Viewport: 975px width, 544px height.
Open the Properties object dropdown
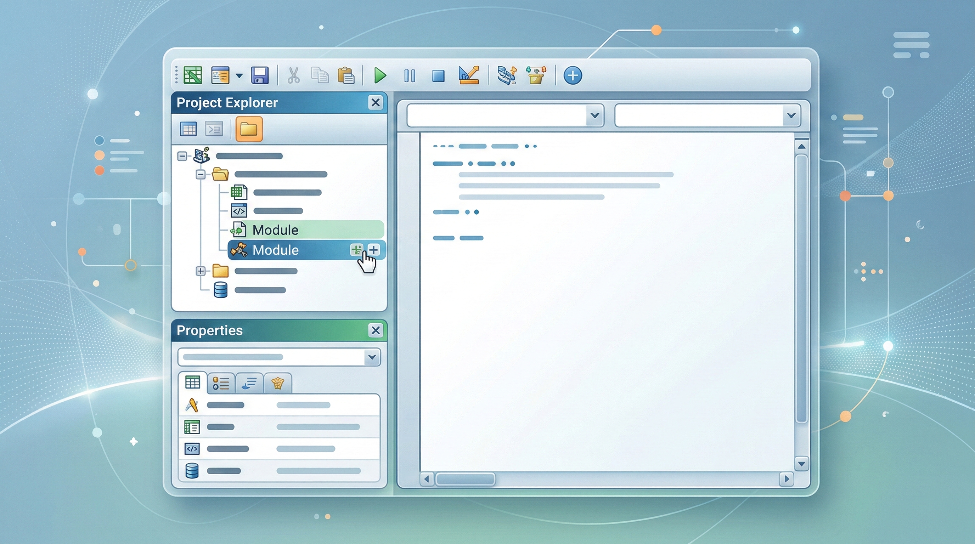(372, 357)
